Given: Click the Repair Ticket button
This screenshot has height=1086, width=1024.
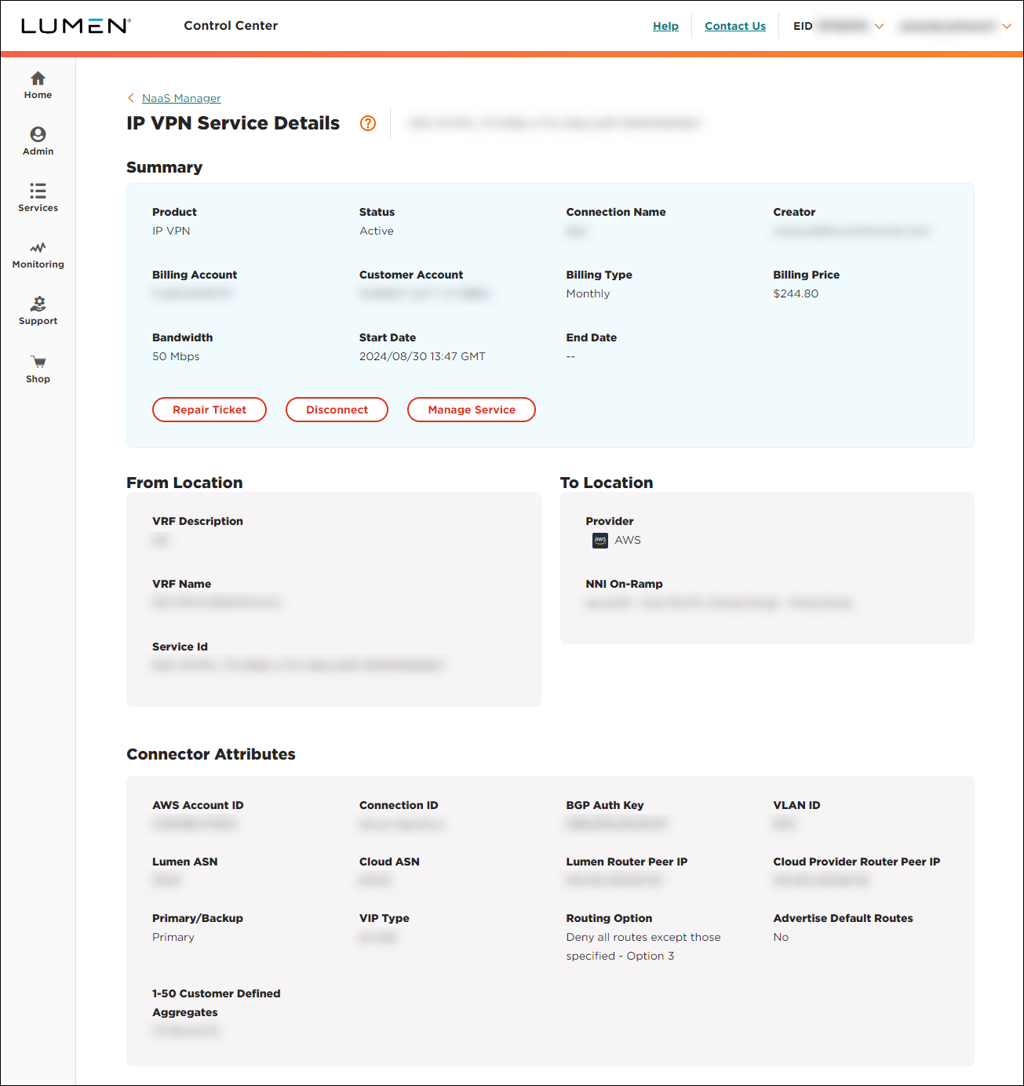Looking at the screenshot, I should point(210,410).
